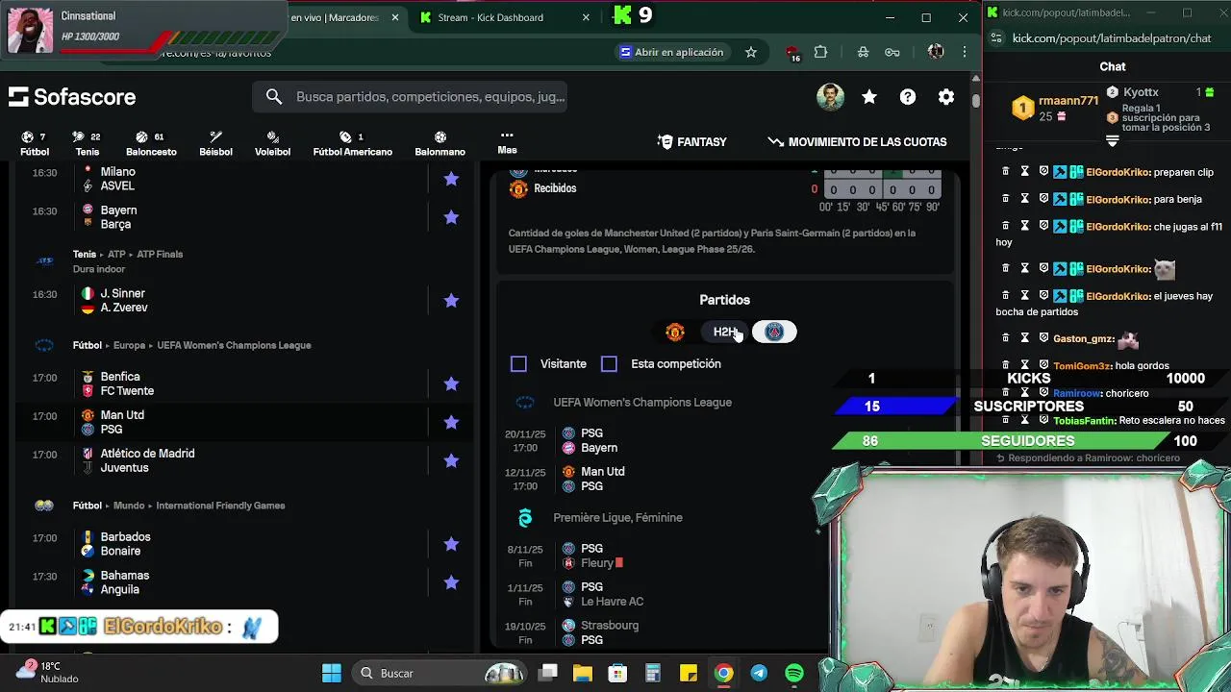Collapse the Kick chat leaderboard panel
Viewport: 1231px width, 692px height.
click(x=1112, y=141)
